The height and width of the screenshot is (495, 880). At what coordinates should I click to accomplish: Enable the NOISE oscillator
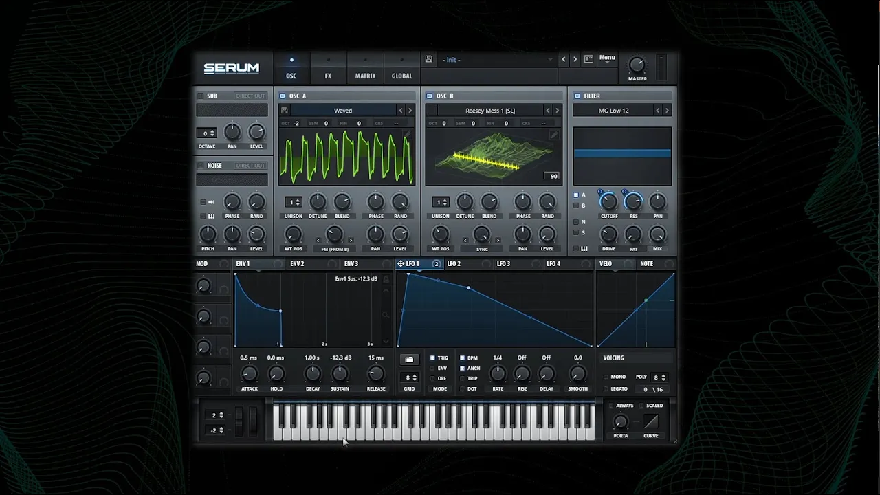point(201,166)
